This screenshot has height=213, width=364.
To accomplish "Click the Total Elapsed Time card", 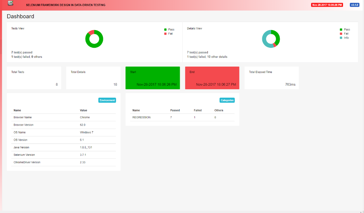I will [x=272, y=78].
